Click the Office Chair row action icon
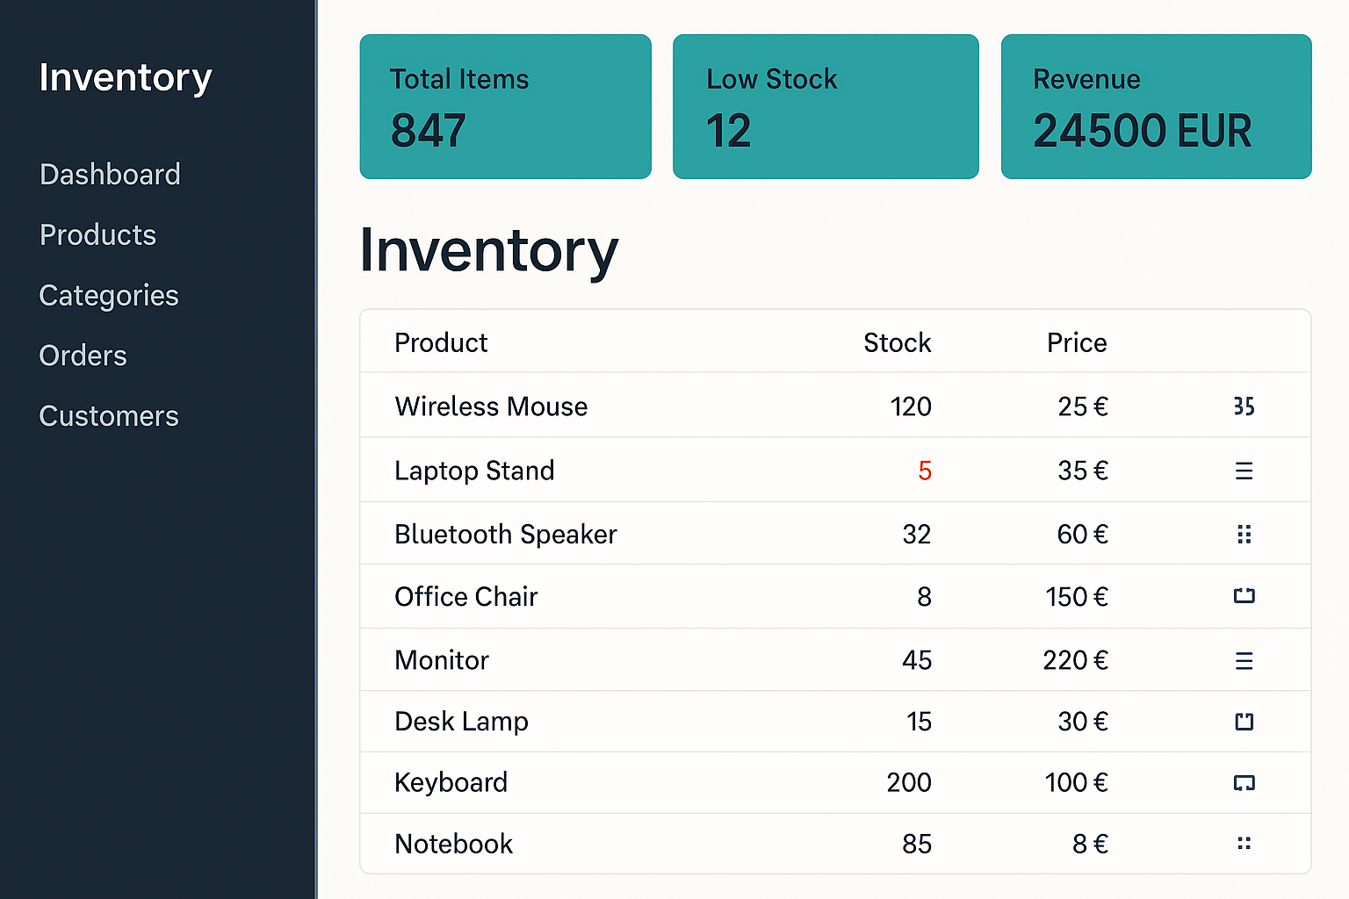This screenshot has height=899, width=1349. [1244, 596]
